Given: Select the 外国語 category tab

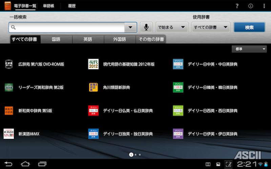Looking at the screenshot, I should pyautogui.click(x=120, y=39).
